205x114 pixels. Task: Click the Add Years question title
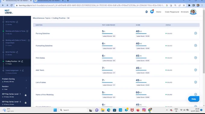click(40, 70)
